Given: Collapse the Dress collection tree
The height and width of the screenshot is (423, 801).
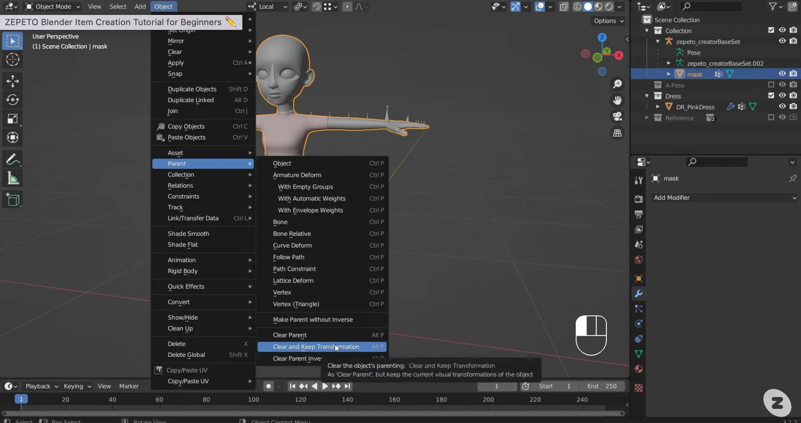Looking at the screenshot, I should [647, 96].
